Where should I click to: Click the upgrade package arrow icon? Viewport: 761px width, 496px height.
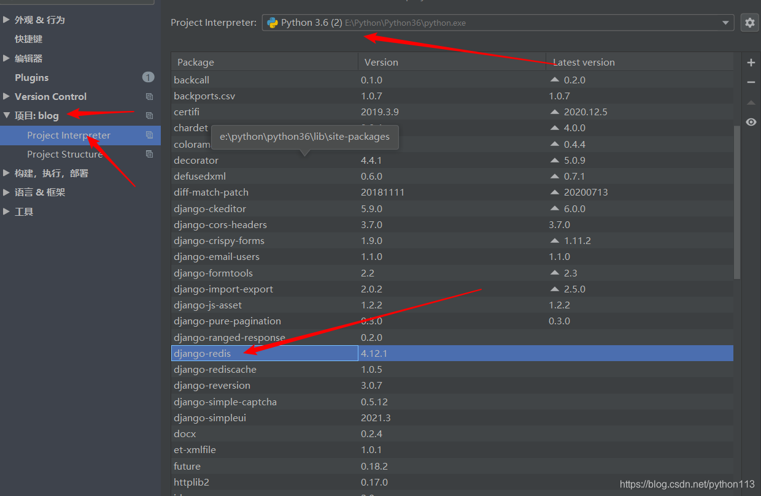click(751, 102)
